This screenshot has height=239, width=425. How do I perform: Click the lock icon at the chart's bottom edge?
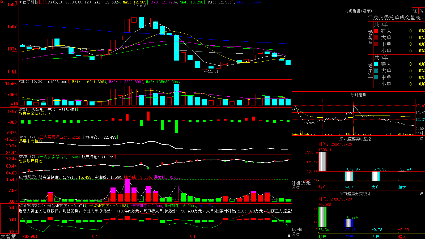289,236
